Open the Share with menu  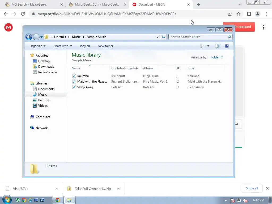[63, 46]
